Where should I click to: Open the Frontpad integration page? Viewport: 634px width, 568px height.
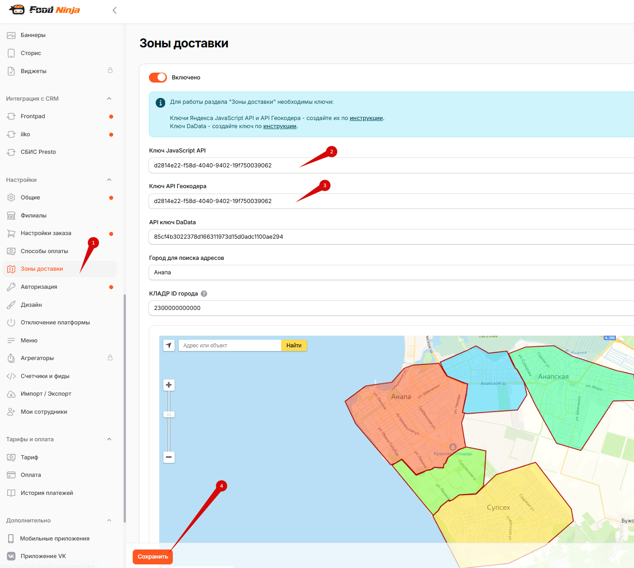60,116
